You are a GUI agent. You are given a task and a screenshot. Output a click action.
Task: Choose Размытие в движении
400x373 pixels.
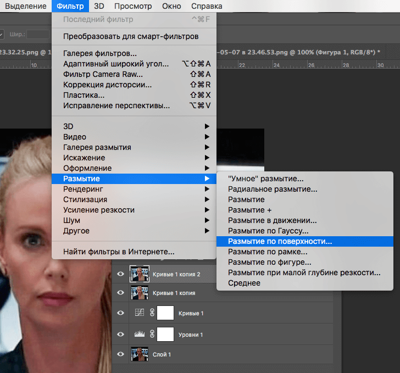pos(305,221)
